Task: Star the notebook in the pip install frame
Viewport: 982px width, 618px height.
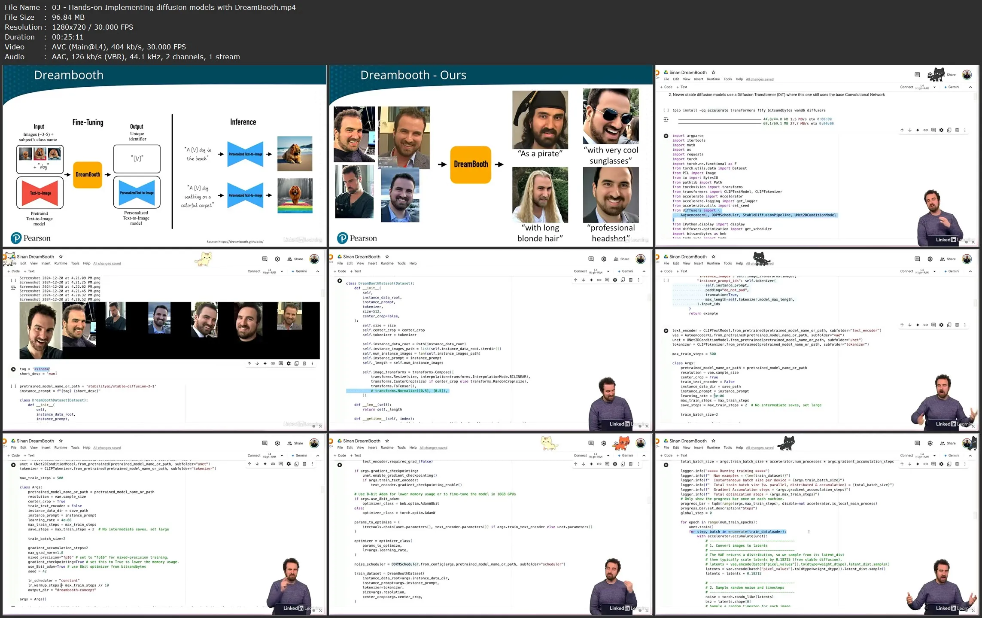Action: pyautogui.click(x=713, y=73)
